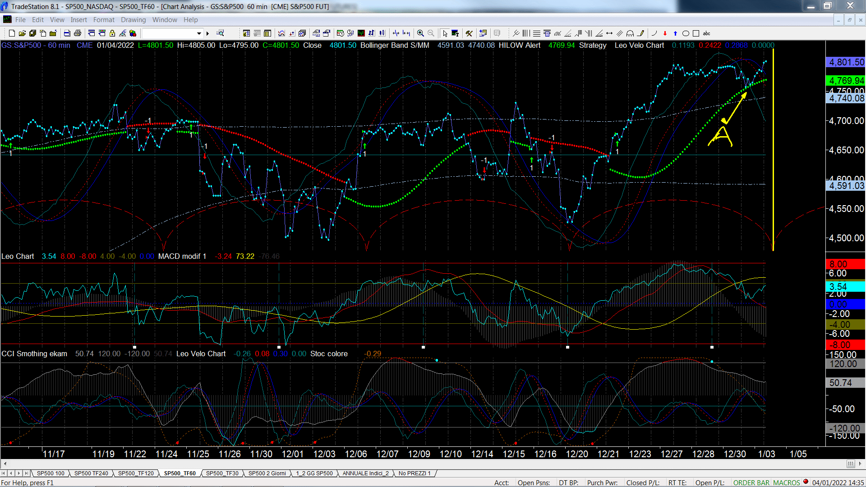Click the horizontal scrollbar left arrow
Image resolution: width=866 pixels, height=487 pixels.
pyautogui.click(x=5, y=464)
